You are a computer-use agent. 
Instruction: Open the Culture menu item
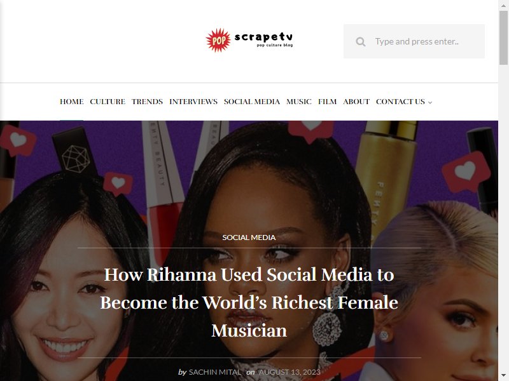coord(108,102)
